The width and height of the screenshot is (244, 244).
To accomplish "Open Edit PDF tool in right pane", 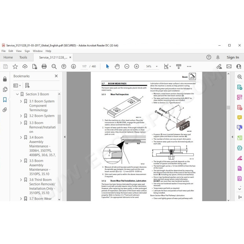I will coord(239,97).
